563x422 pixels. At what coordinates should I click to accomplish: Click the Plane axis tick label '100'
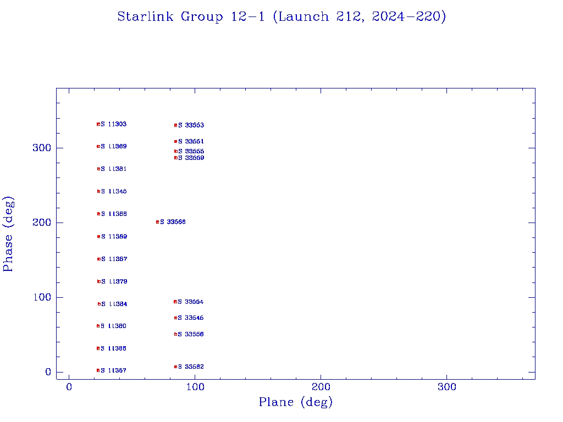(x=195, y=387)
